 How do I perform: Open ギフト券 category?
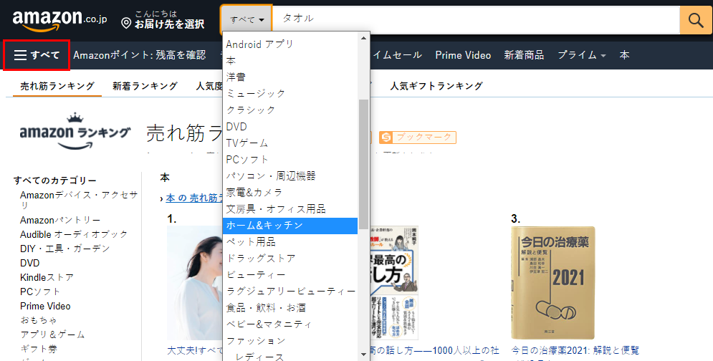click(x=39, y=349)
